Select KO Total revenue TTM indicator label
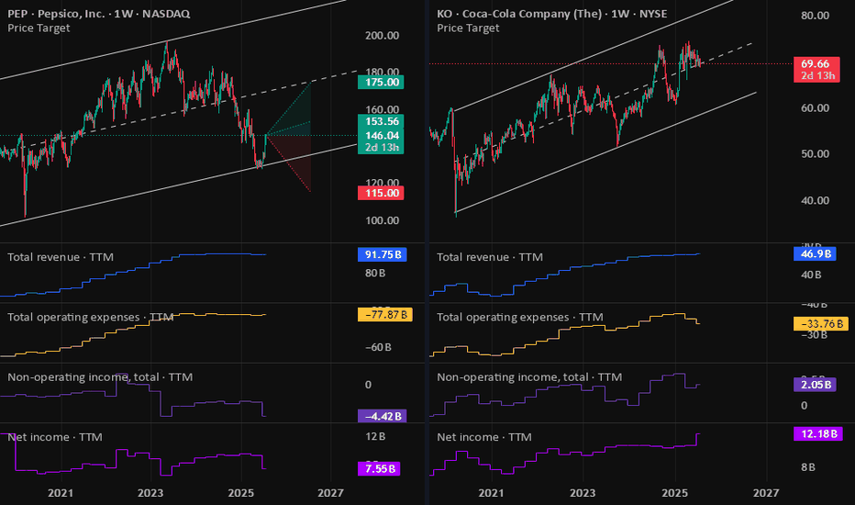Viewport: 855px width, 505px height. [x=490, y=257]
